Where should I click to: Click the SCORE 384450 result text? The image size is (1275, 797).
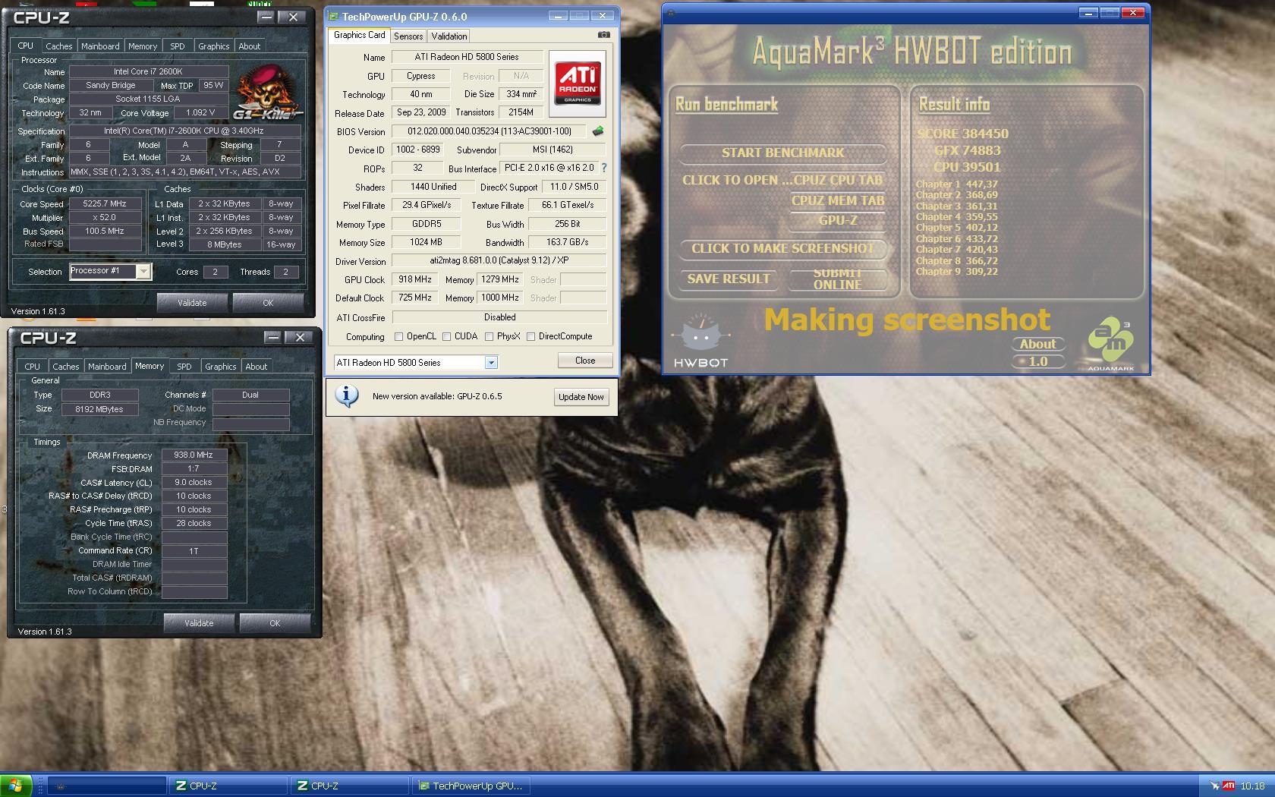coord(962,134)
